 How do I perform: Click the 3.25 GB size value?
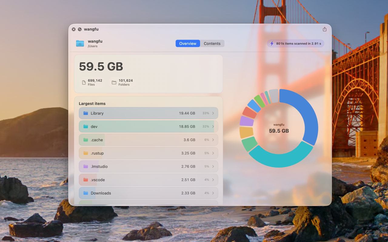click(188, 153)
